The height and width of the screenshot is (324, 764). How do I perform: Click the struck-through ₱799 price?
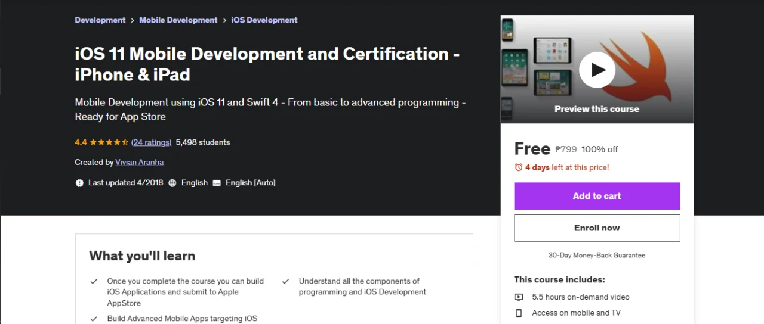click(566, 149)
